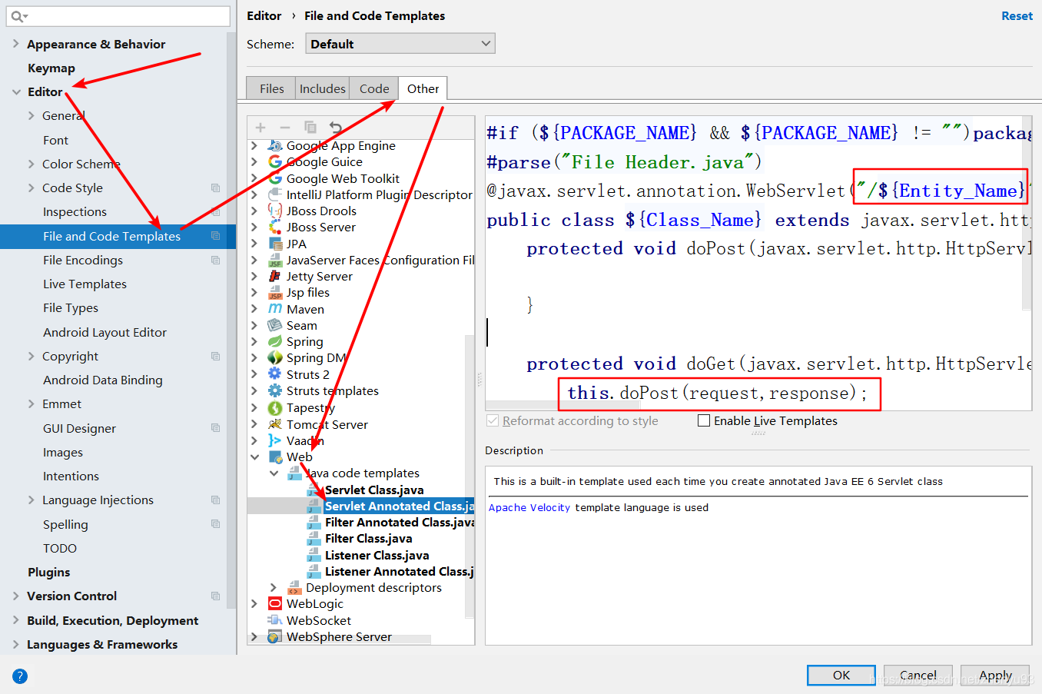1042x694 pixels.
Task: Click the Seam icon
Action: coord(275,325)
